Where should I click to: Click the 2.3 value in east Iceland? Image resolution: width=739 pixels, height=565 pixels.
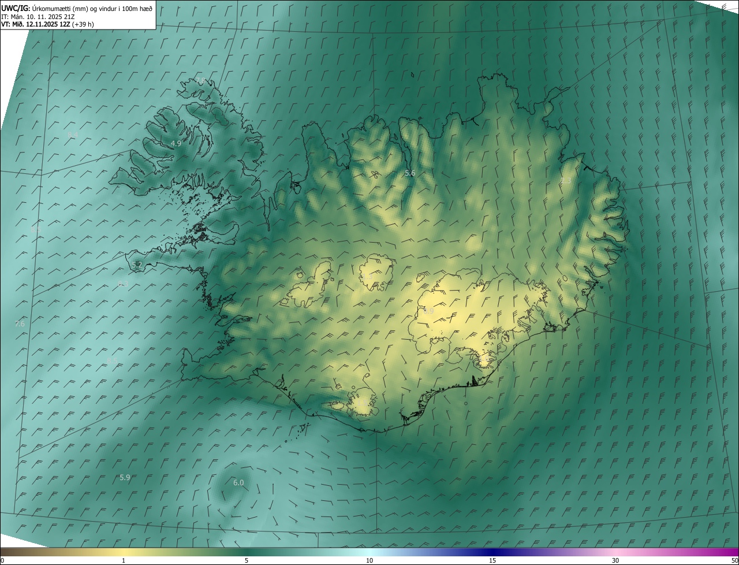566,181
